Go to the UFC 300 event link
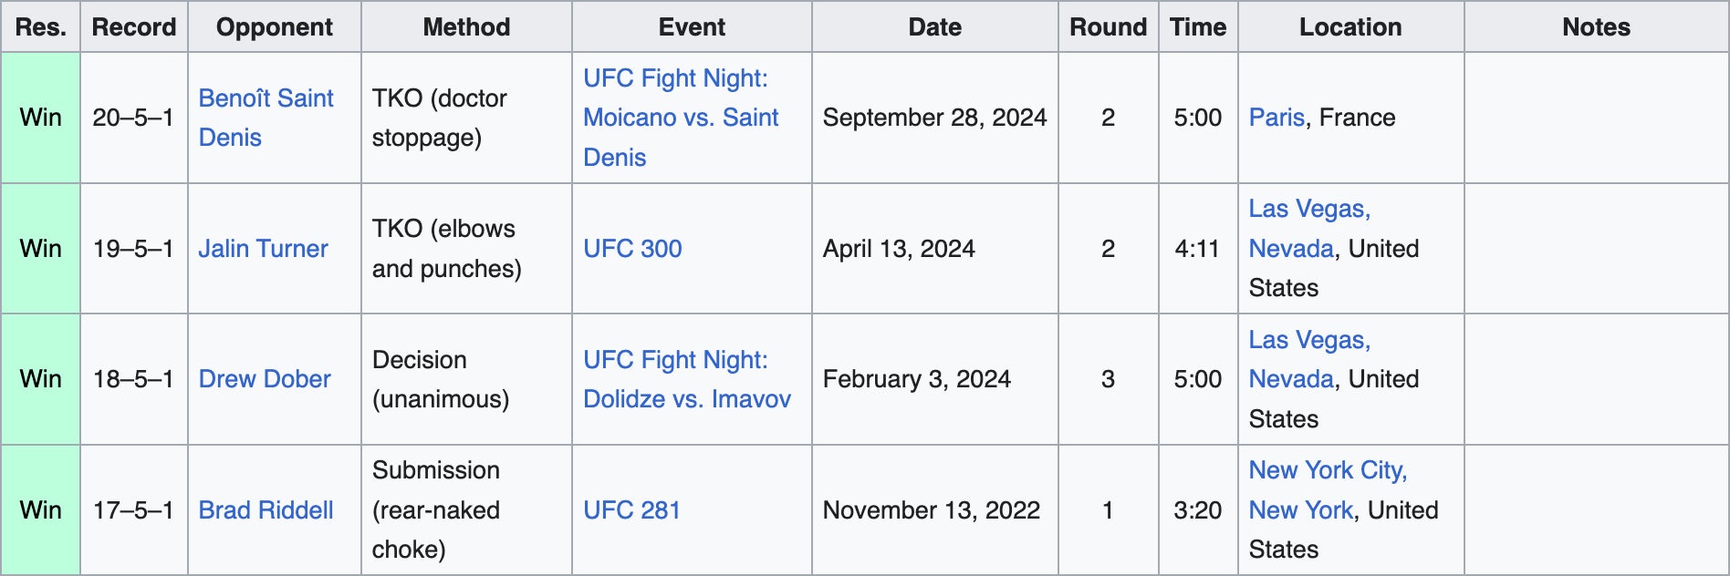The height and width of the screenshot is (576, 1730). [632, 249]
